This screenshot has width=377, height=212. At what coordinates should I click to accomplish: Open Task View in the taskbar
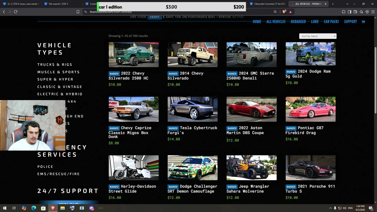14,208
